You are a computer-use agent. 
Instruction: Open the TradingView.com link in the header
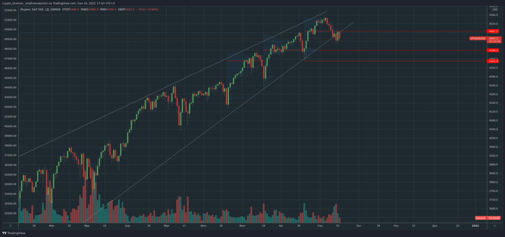[x=62, y=3]
